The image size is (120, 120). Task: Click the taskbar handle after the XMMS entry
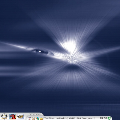94,118
